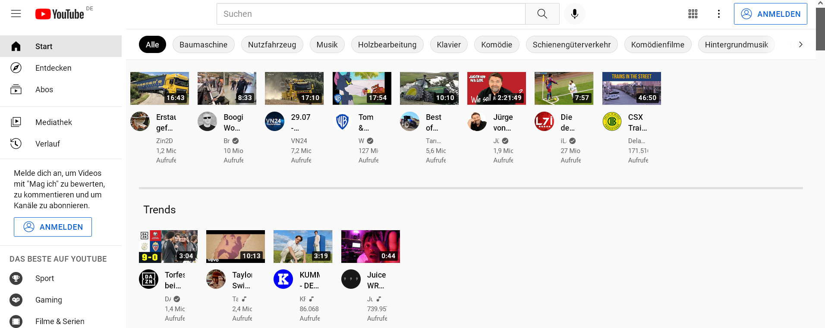Filter by the Klavier chip
This screenshot has width=825, height=328.
(x=448, y=45)
